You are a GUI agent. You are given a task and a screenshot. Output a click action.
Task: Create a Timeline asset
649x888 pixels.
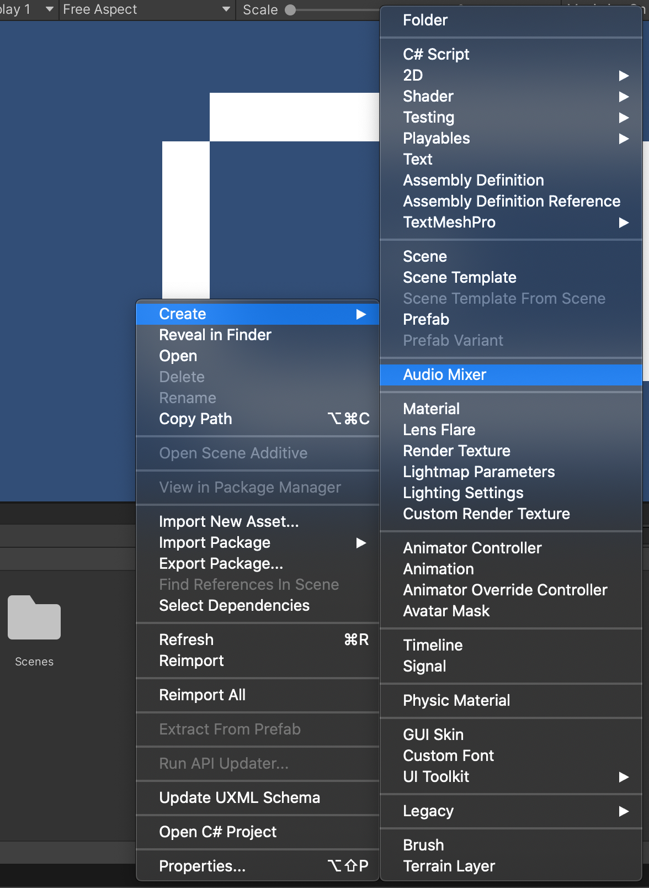click(511, 645)
